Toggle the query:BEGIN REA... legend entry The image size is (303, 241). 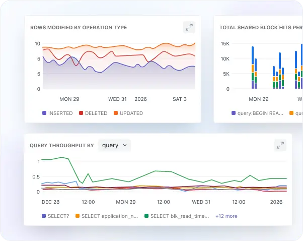(257, 113)
